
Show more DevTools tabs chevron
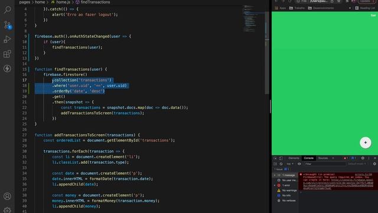(x=333, y=158)
